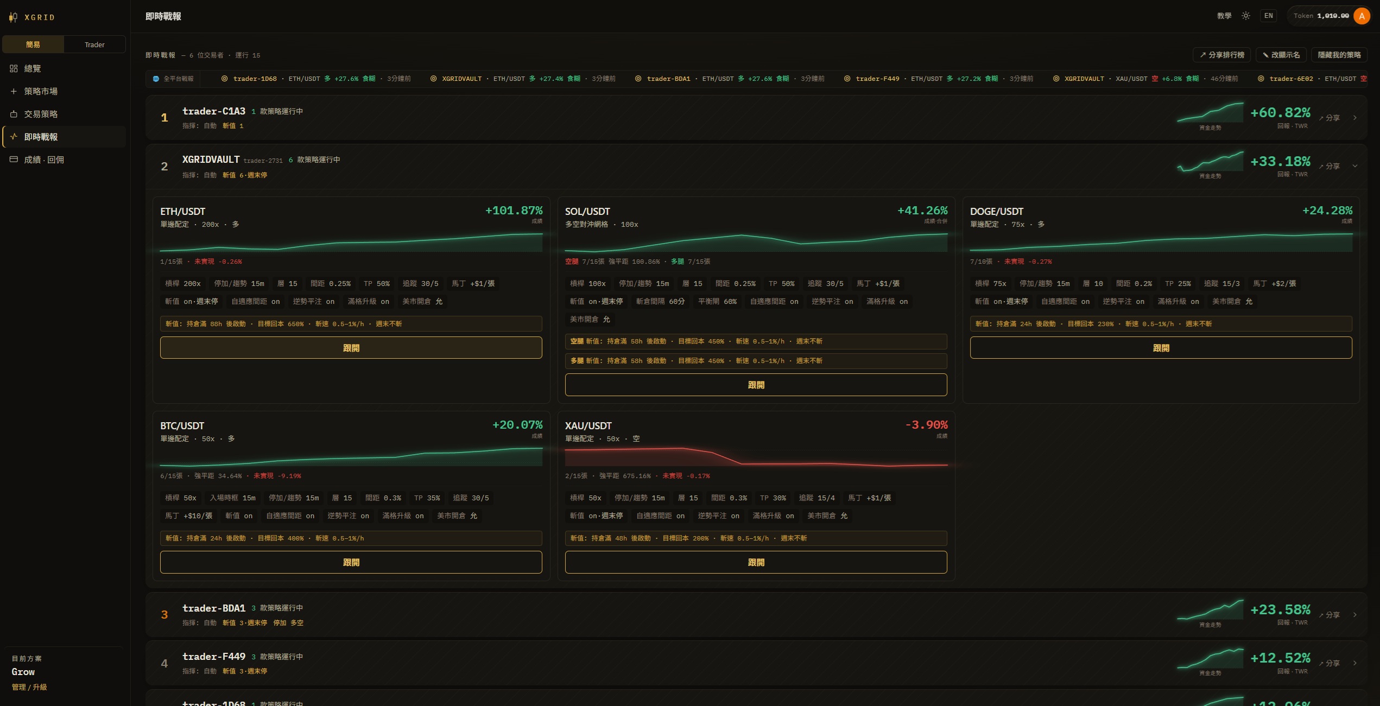Image resolution: width=1380 pixels, height=706 pixels.
Task: Click 改顯示名 to rename display name
Action: tap(1281, 55)
